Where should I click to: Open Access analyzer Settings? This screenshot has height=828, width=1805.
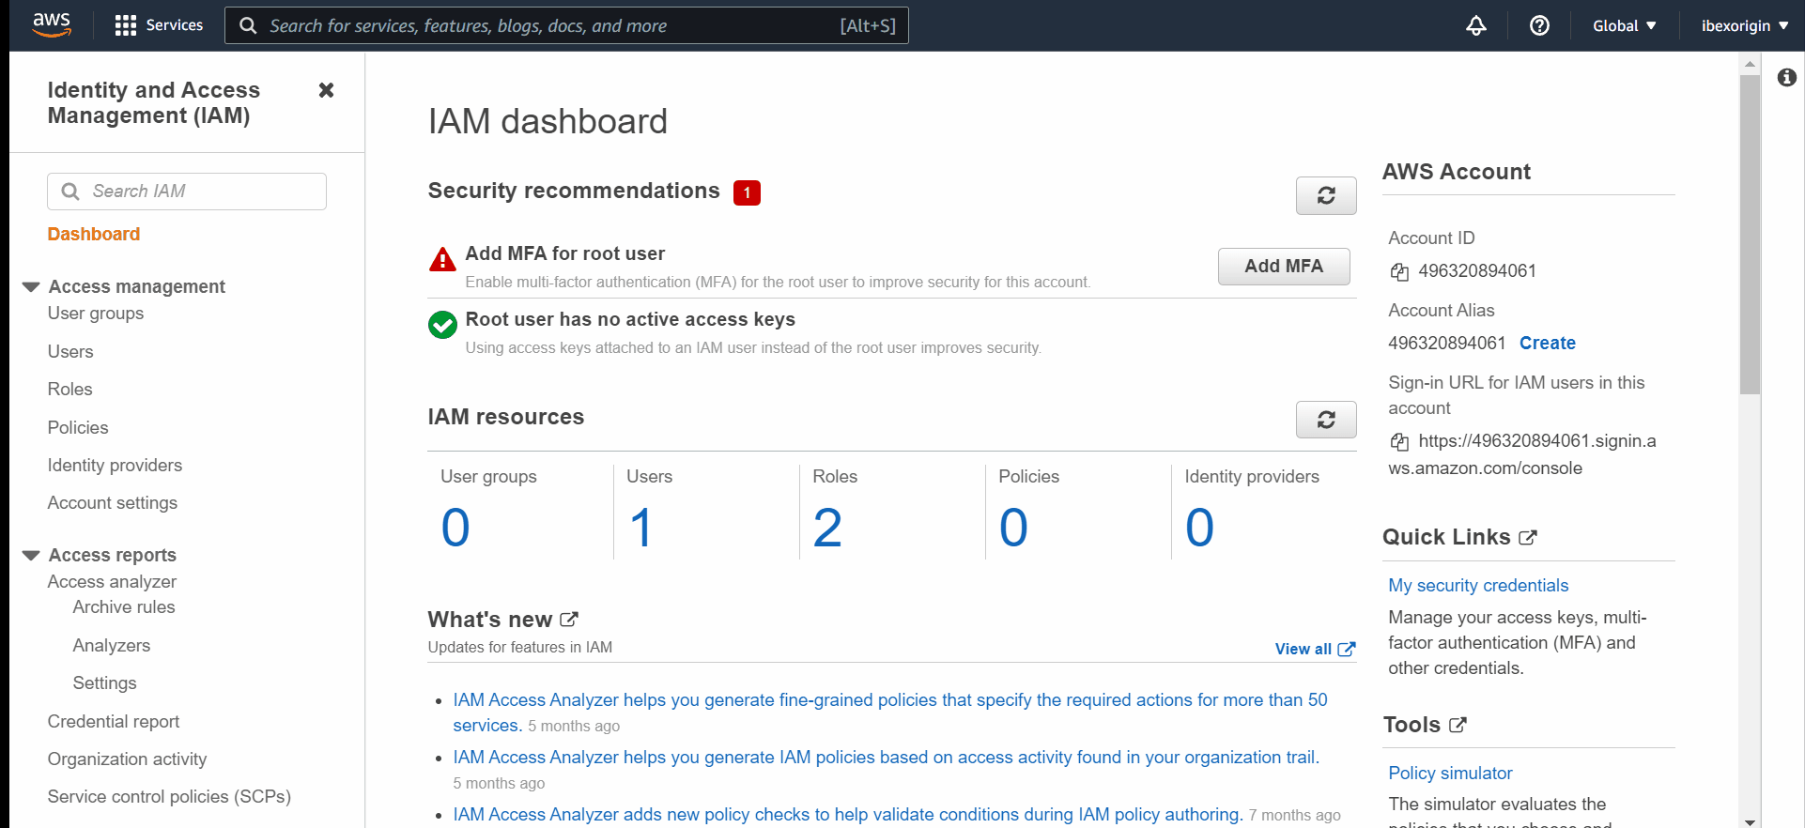point(104,682)
